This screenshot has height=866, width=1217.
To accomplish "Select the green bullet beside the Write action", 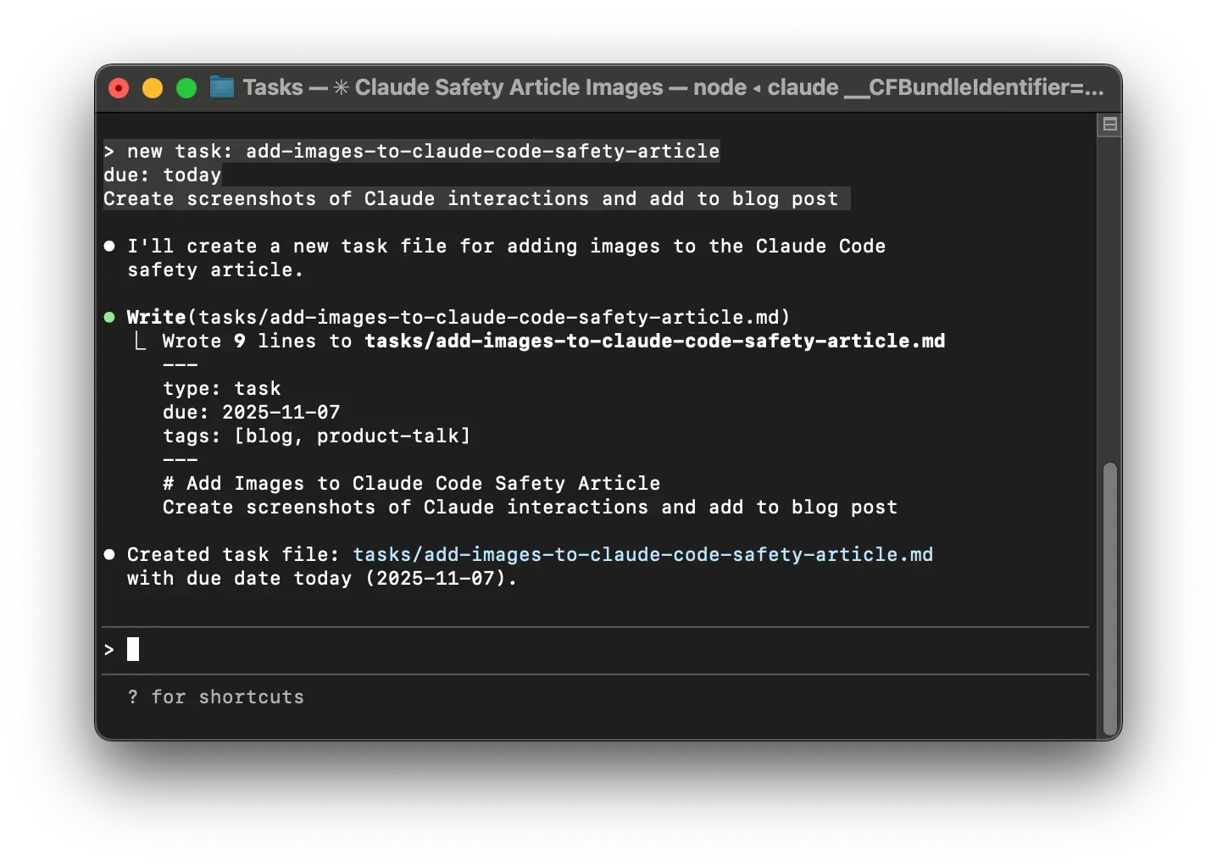I will coord(109,317).
